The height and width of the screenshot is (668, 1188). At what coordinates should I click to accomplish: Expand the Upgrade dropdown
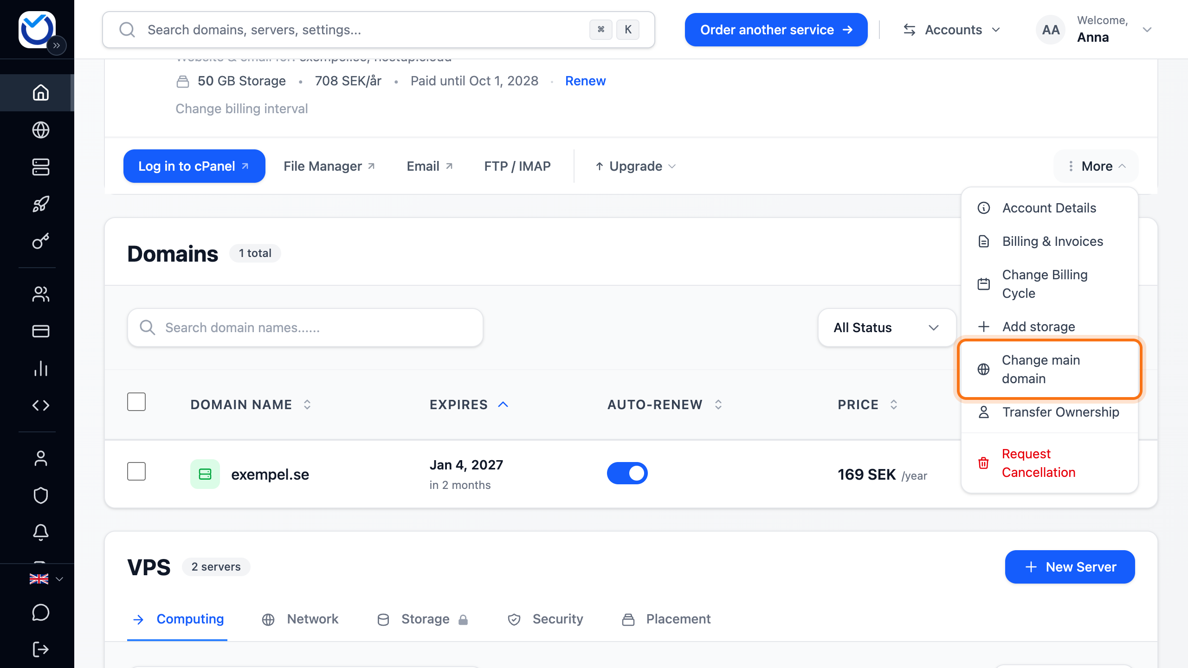[636, 166]
